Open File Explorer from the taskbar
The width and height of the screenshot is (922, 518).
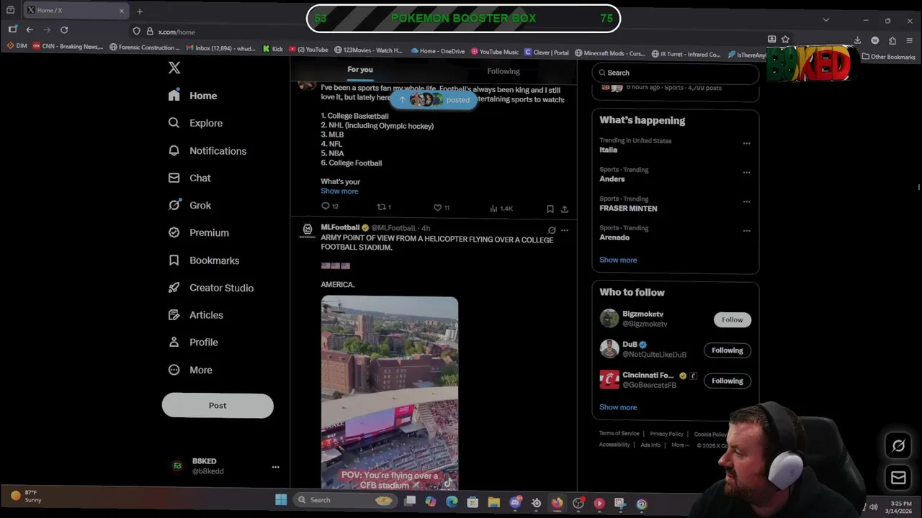point(494,502)
